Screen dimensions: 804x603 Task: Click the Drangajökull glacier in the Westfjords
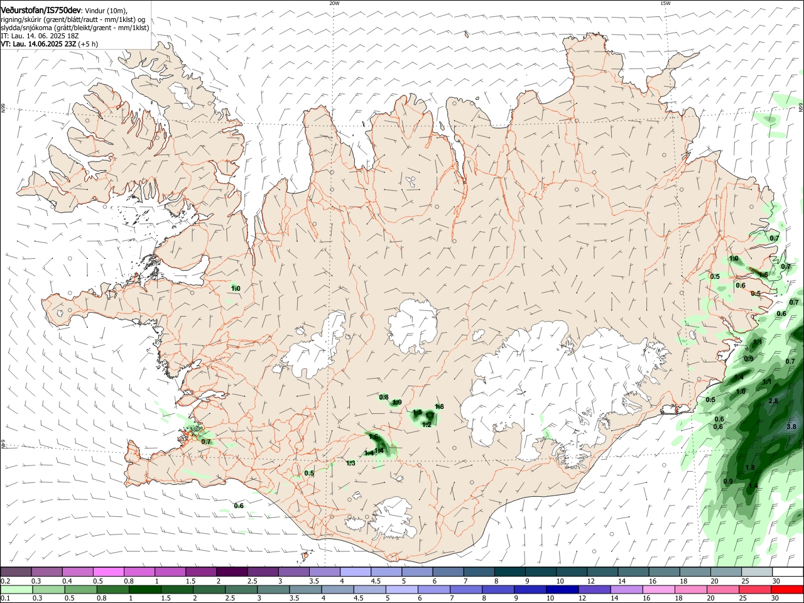click(183, 96)
